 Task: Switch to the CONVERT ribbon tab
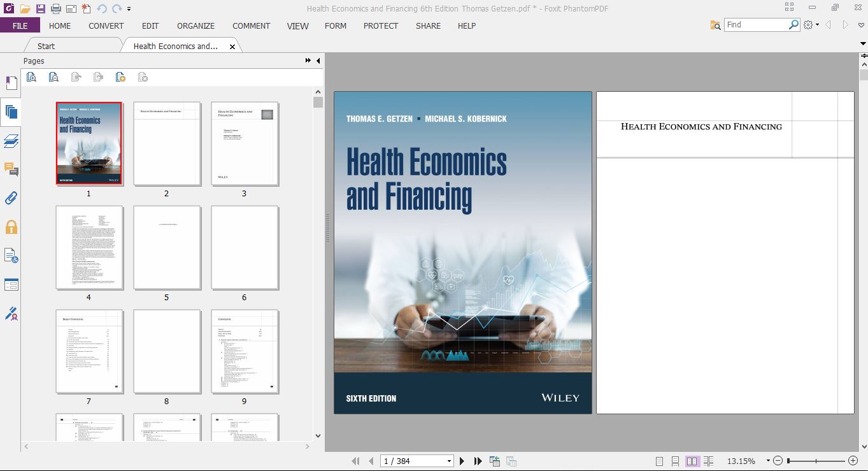[106, 25]
